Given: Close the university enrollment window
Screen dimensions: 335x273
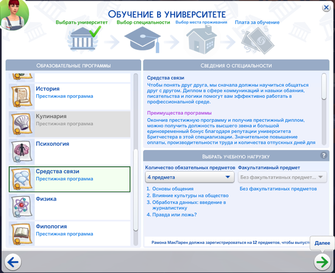Looking at the screenshot, I should click(x=326, y=8).
